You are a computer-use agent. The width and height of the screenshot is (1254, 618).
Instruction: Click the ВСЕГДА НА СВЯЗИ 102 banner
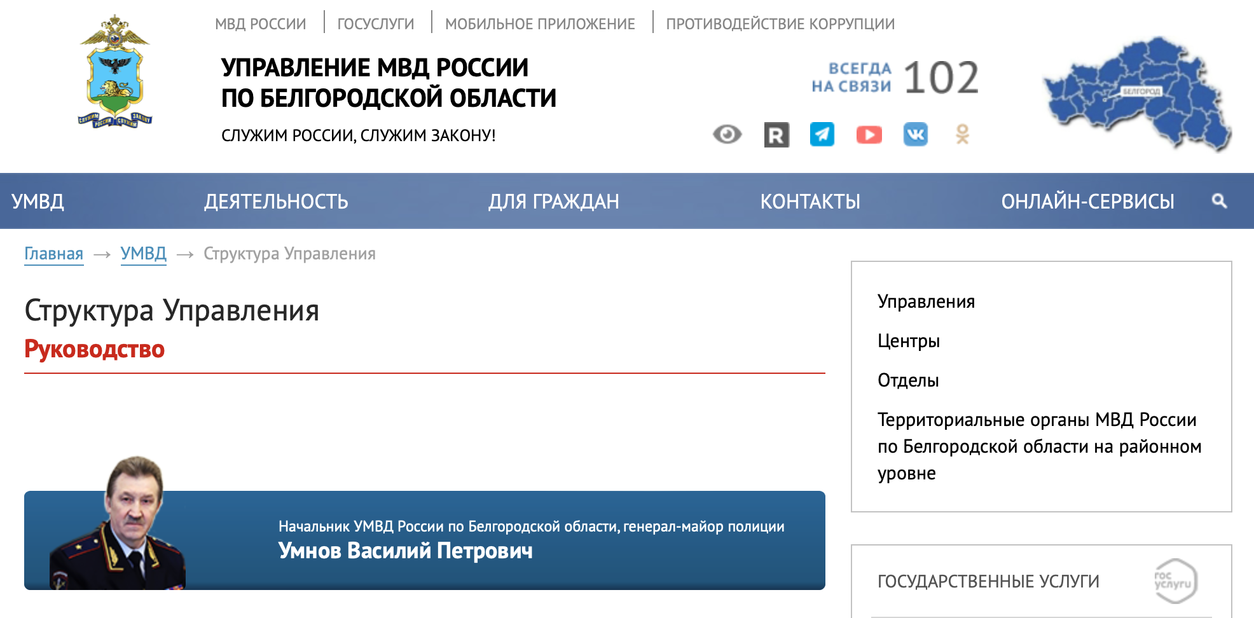click(895, 78)
